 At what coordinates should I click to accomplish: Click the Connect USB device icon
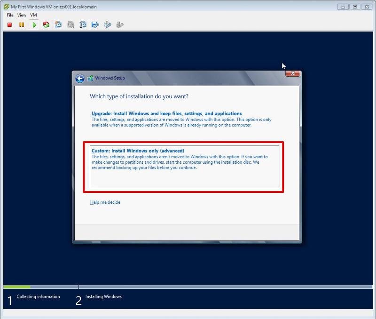point(120,25)
